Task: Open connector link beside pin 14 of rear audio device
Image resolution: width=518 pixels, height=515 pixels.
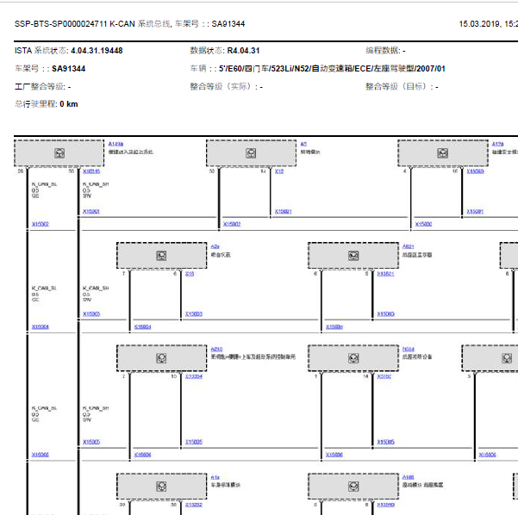Action: pos(384,376)
